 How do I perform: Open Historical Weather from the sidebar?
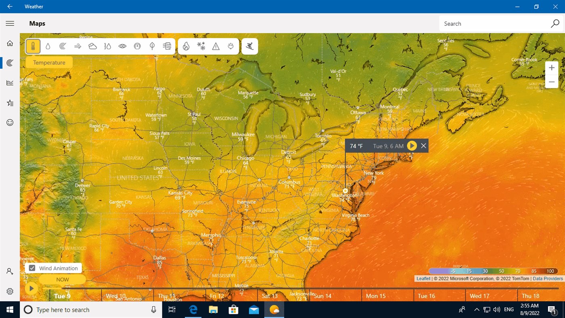point(10,82)
